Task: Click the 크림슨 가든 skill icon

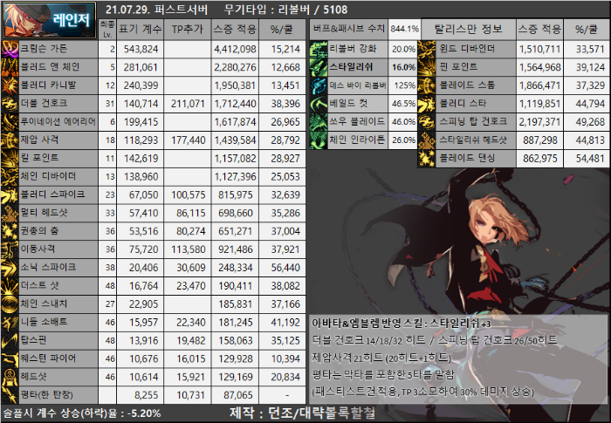Action: [x=9, y=48]
